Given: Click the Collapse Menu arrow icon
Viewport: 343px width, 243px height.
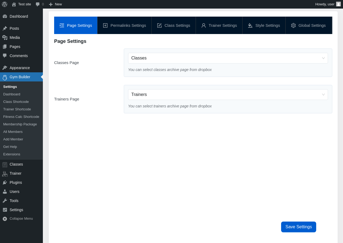Looking at the screenshot, I should click(x=5, y=219).
